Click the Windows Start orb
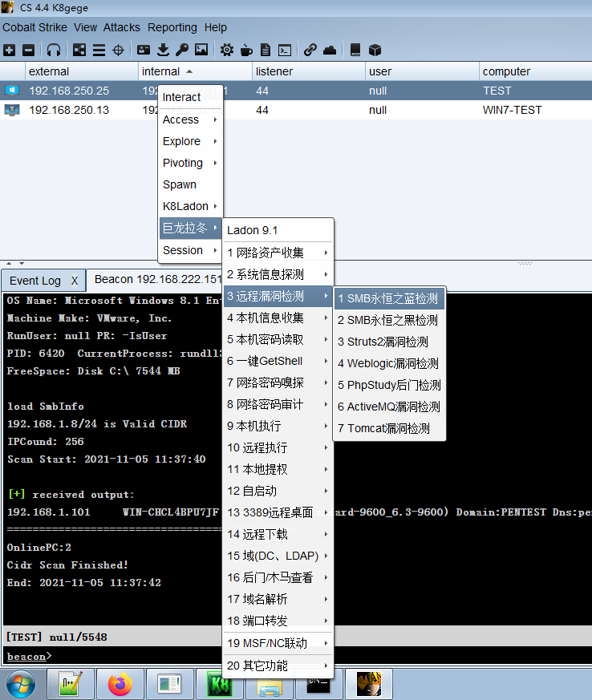This screenshot has height=700, width=592. tap(21, 685)
